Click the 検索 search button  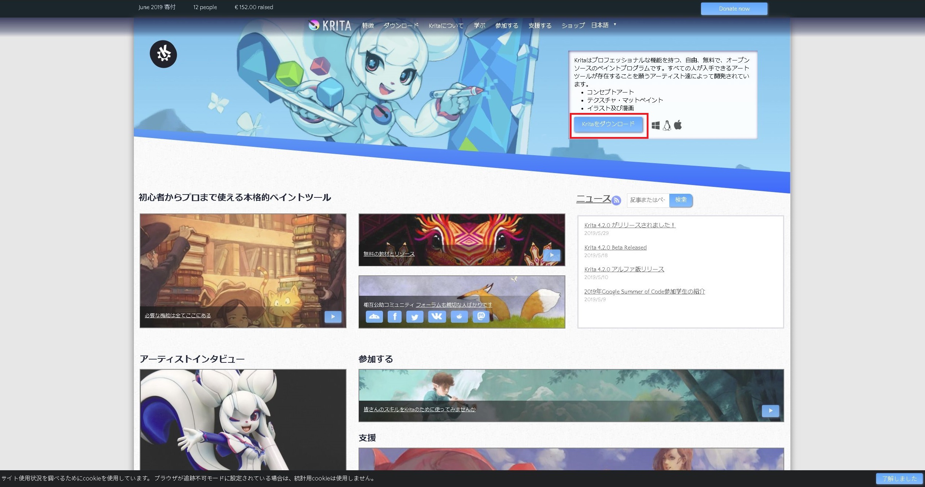click(680, 200)
